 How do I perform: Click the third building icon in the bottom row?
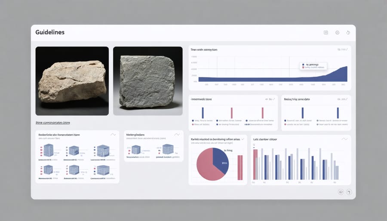[103, 170]
